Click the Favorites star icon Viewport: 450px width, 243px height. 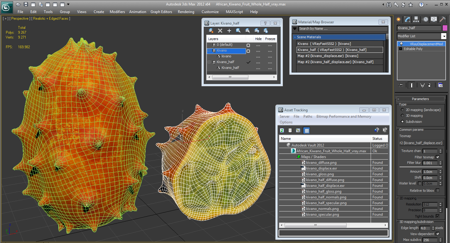410,5
